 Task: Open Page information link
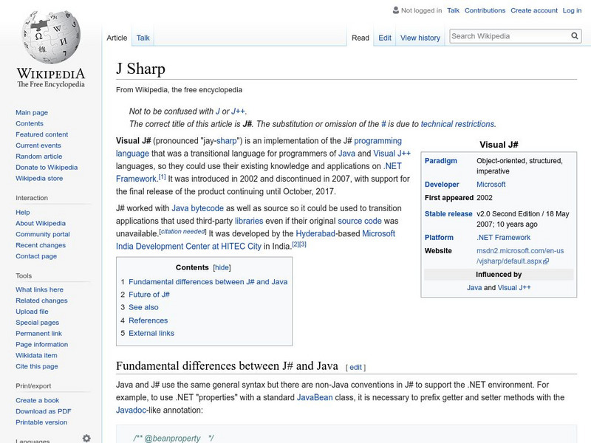tap(42, 344)
